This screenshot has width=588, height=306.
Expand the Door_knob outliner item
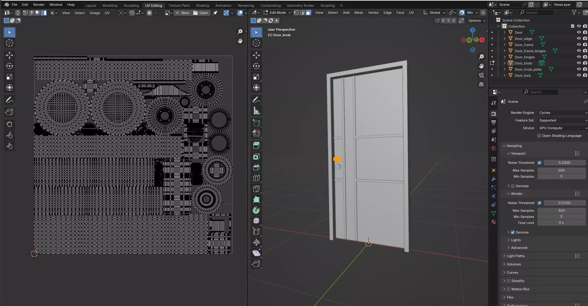click(504, 63)
